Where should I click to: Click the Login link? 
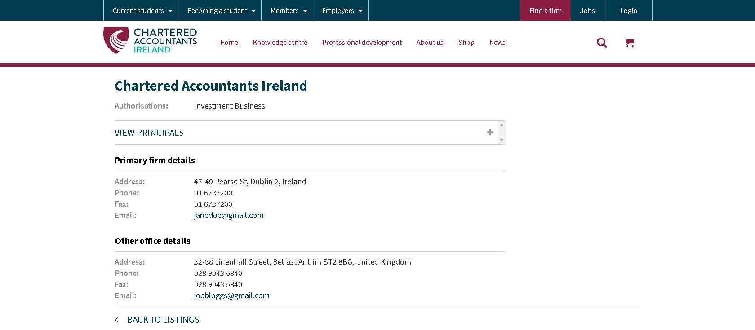[x=628, y=10]
